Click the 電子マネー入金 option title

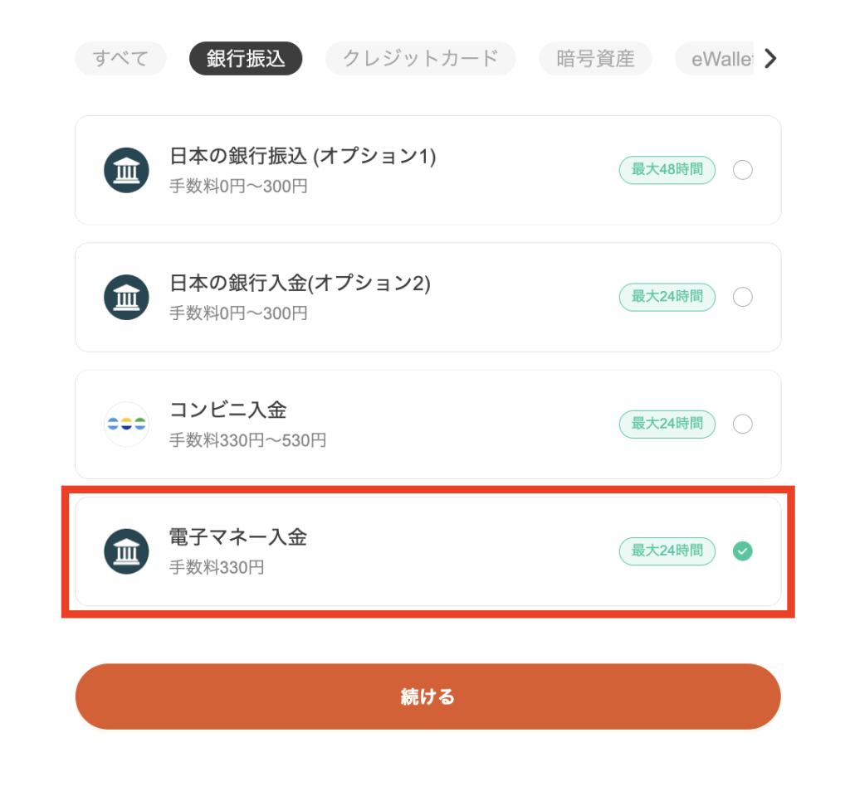238,537
